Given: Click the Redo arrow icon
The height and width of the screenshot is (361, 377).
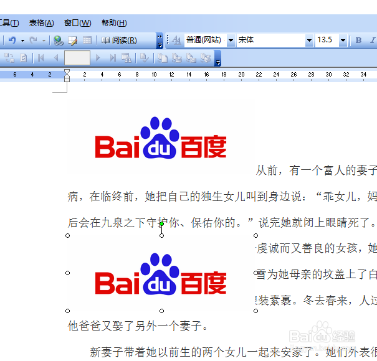Looking at the screenshot, I should pos(34,40).
